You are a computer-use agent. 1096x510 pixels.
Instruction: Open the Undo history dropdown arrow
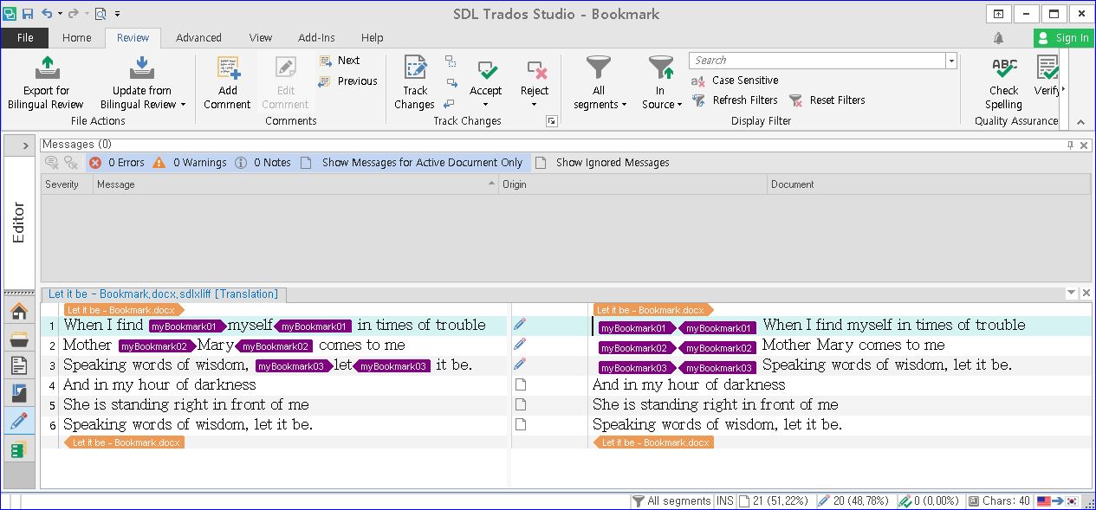click(60, 14)
